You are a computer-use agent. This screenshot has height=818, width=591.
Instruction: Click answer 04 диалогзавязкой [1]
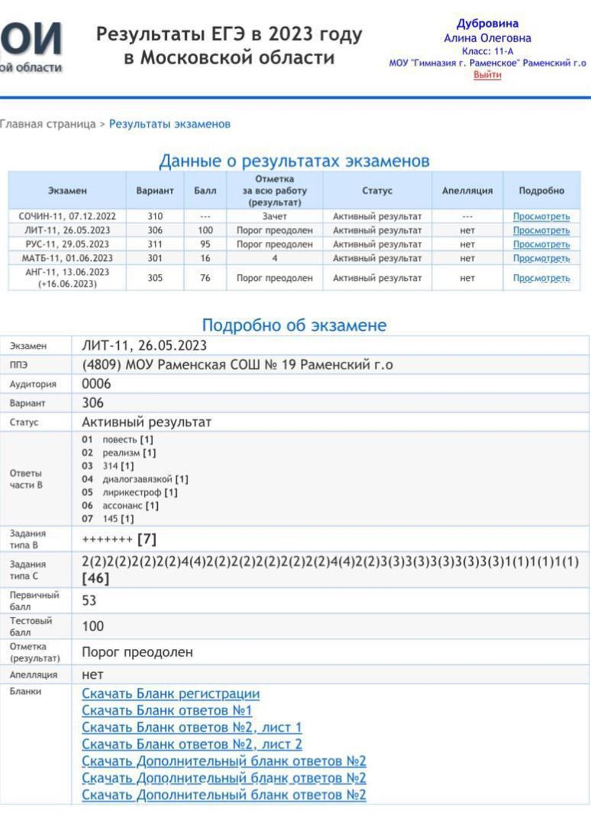click(x=135, y=479)
